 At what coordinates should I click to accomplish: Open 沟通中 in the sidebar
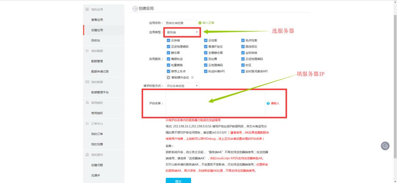tap(96, 175)
